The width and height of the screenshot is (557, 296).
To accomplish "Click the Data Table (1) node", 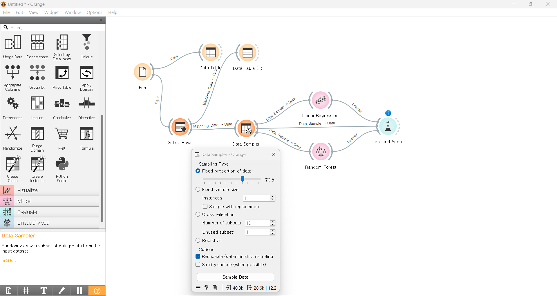I will 247,53.
